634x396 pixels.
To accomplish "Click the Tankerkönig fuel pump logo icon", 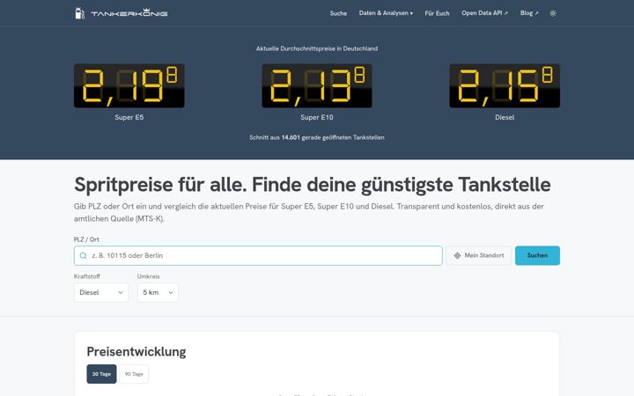I will 79,13.
